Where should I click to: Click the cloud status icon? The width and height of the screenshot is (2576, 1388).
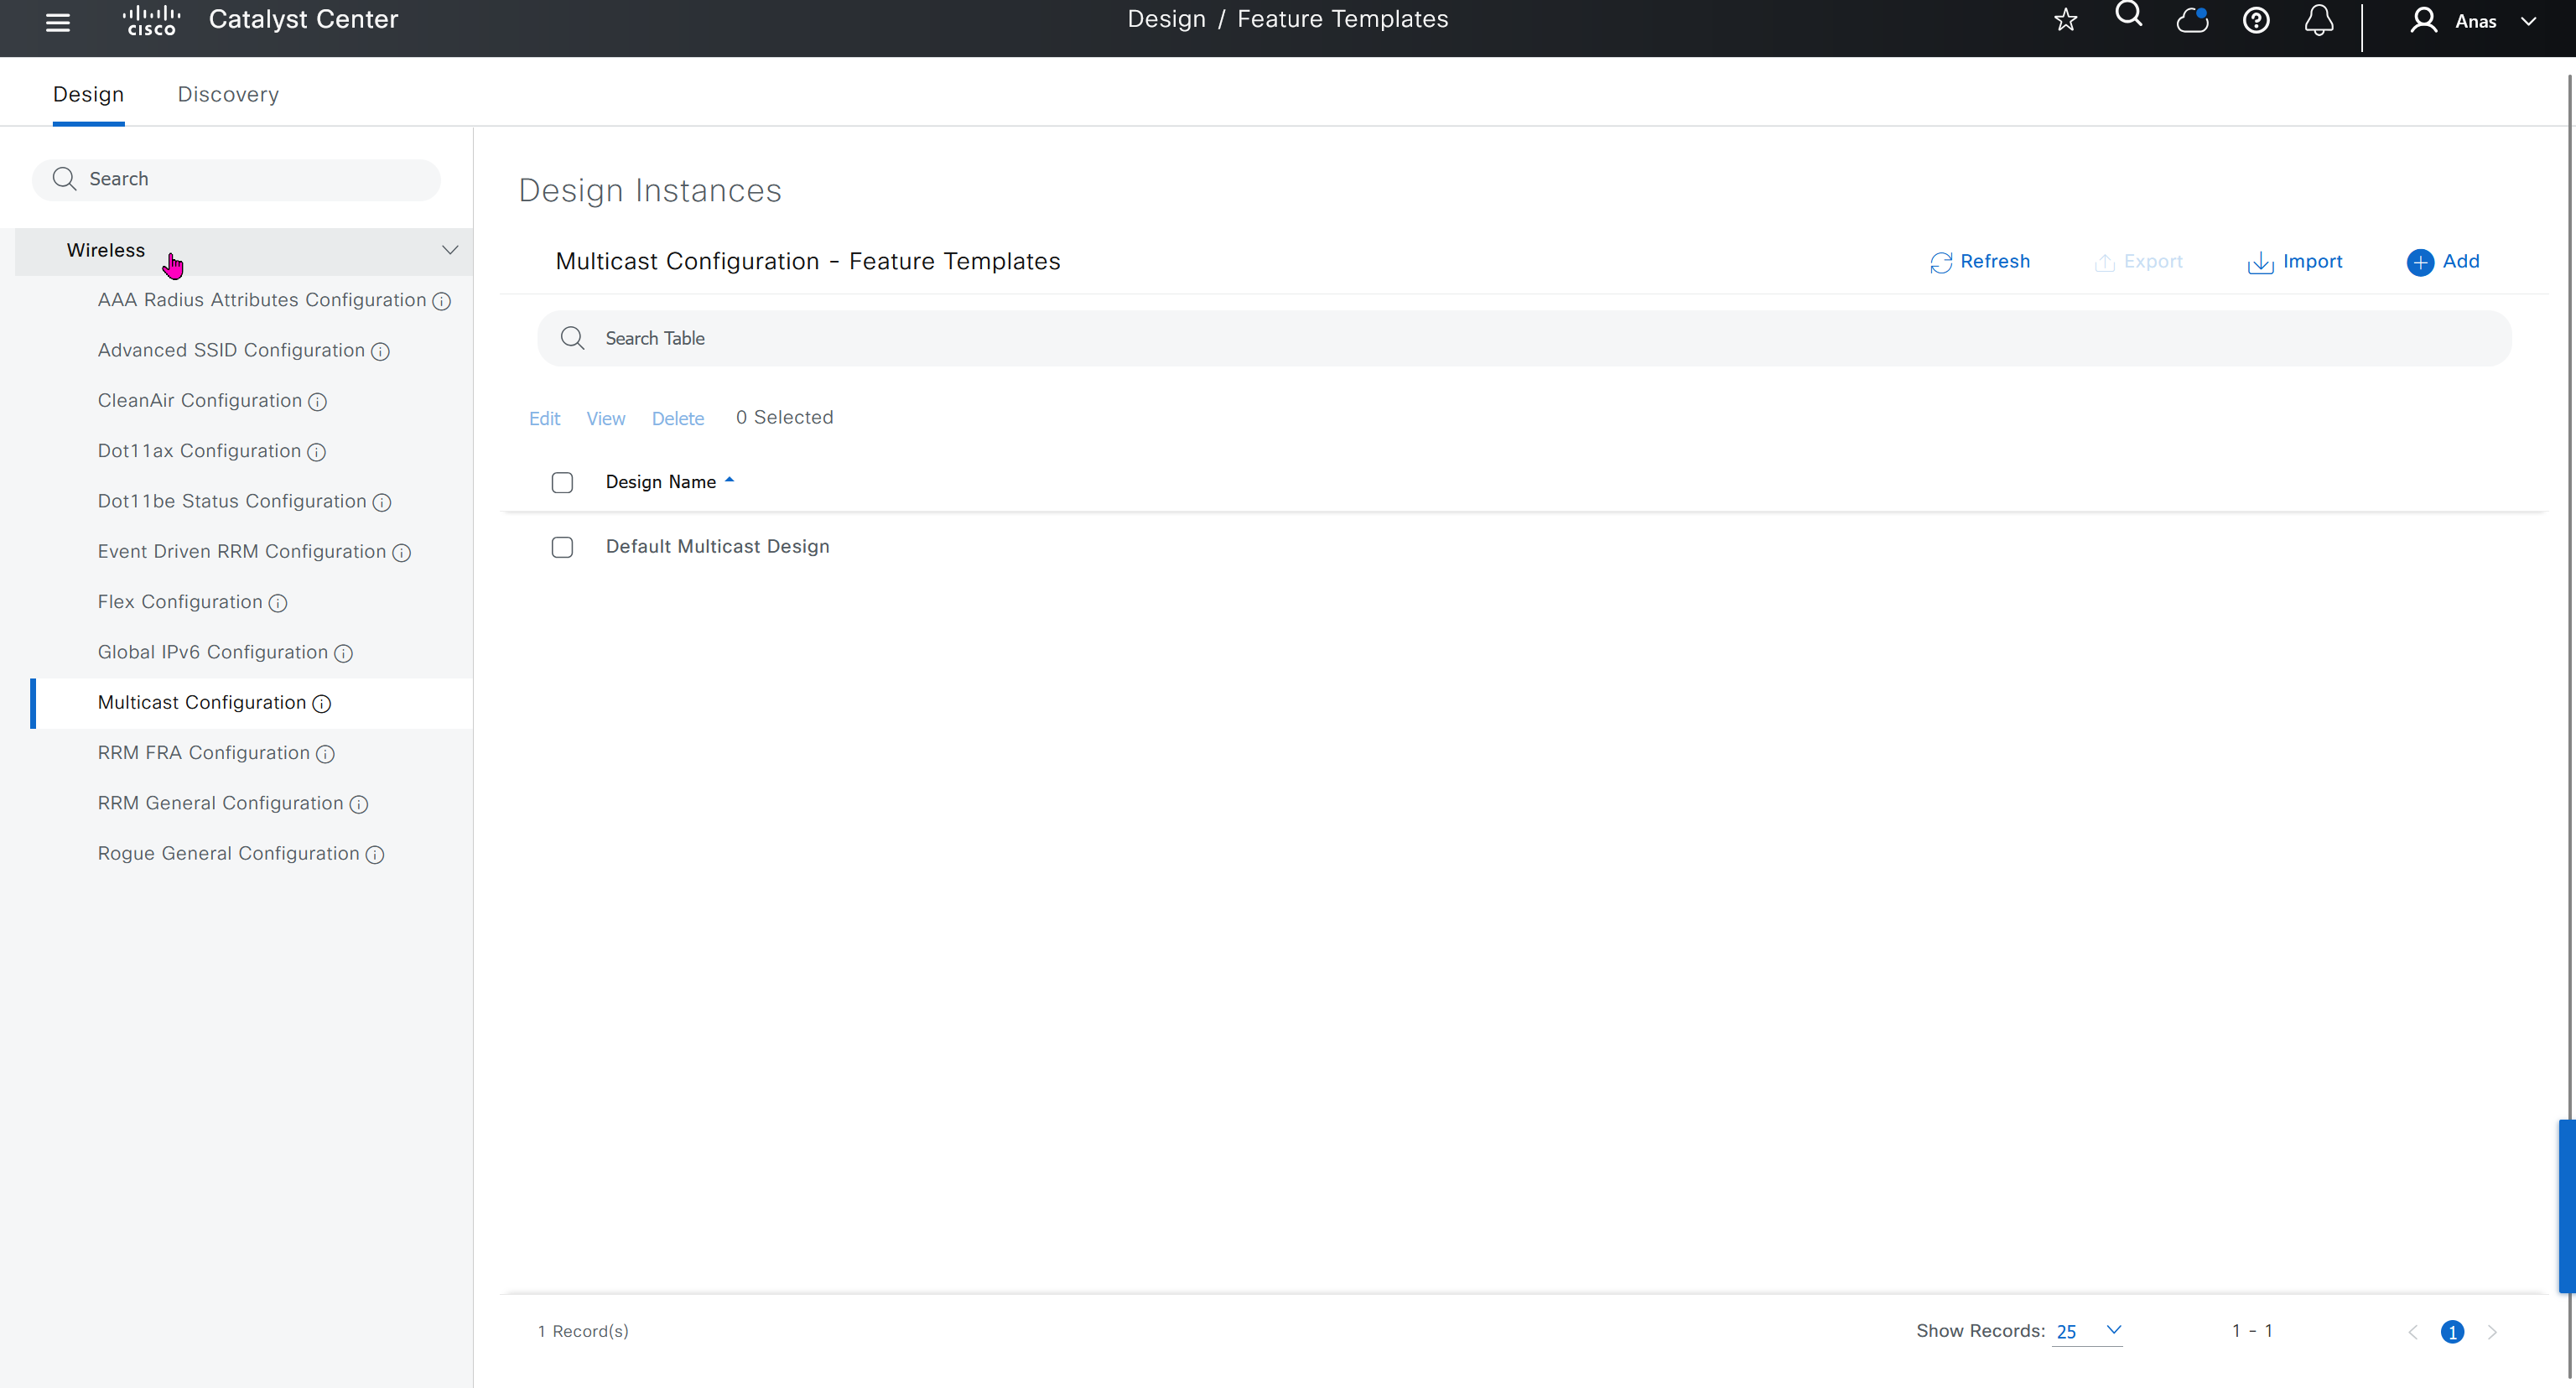coord(2192,20)
